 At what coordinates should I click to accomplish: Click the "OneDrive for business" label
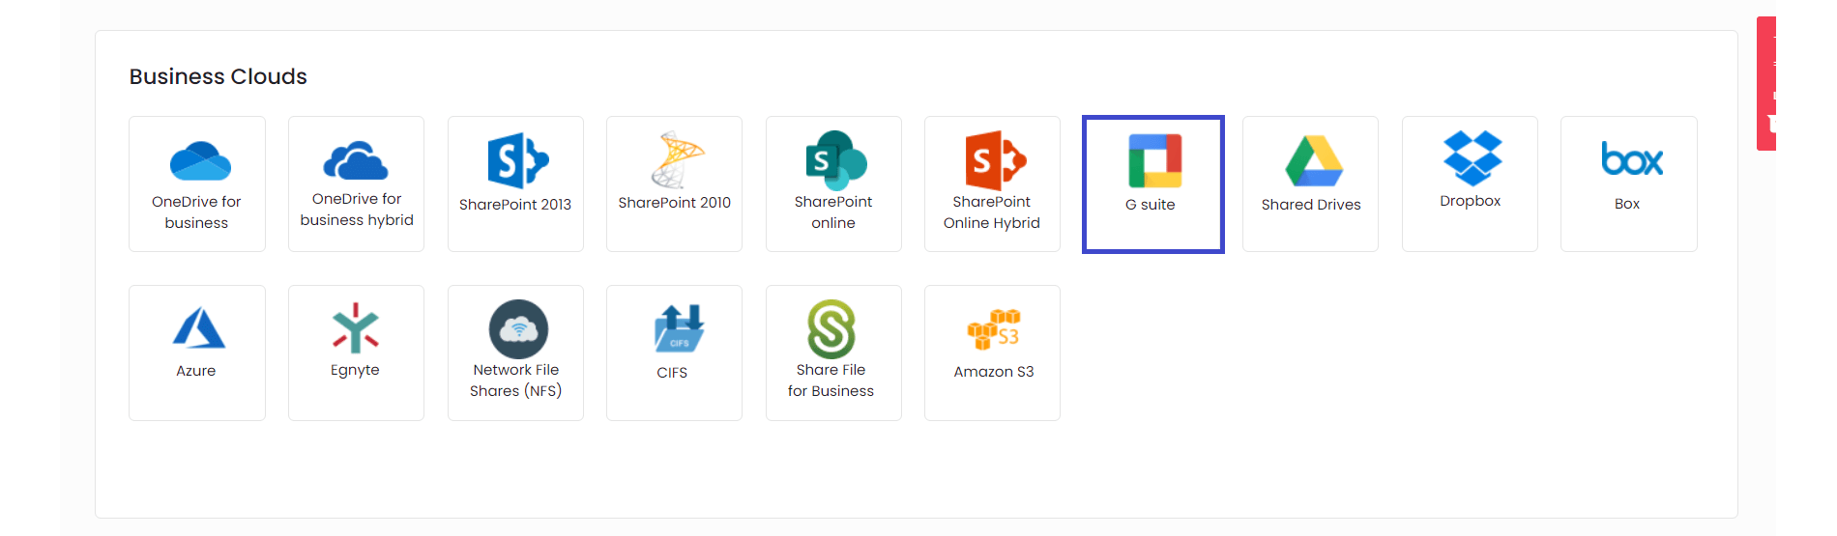196,212
